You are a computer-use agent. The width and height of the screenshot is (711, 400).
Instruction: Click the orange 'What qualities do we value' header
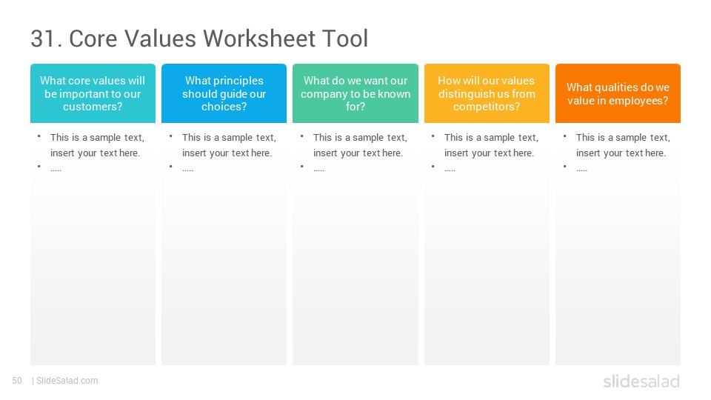coord(618,93)
